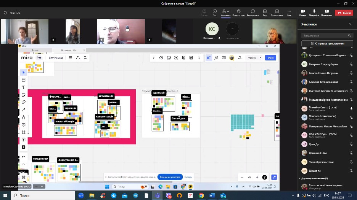Select the Miro text tool
This screenshot has width=357, height=200.
[x=23, y=87]
